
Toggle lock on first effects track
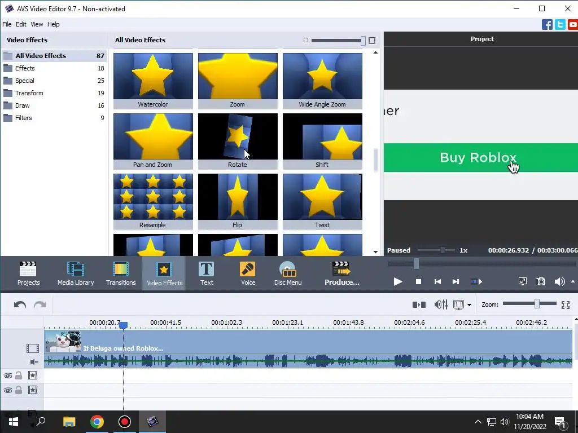19,375
